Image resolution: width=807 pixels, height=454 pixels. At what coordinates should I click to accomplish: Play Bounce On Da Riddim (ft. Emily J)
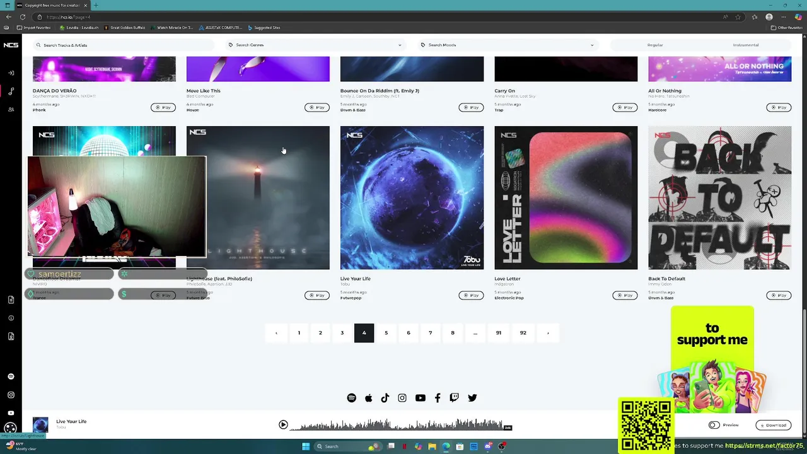click(x=471, y=107)
